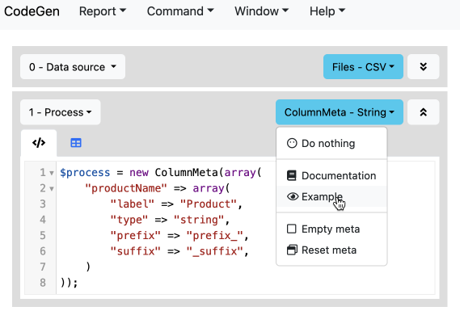460x311 pixels.
Task: Switch to the code view tab
Action: (x=39, y=143)
